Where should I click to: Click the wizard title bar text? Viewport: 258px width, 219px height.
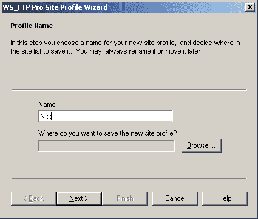click(x=55, y=7)
